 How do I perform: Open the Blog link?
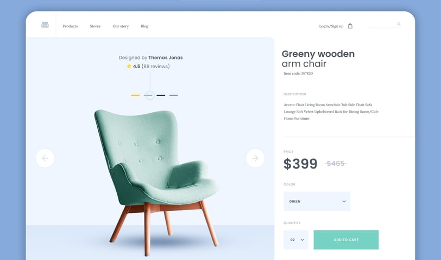coord(144,26)
